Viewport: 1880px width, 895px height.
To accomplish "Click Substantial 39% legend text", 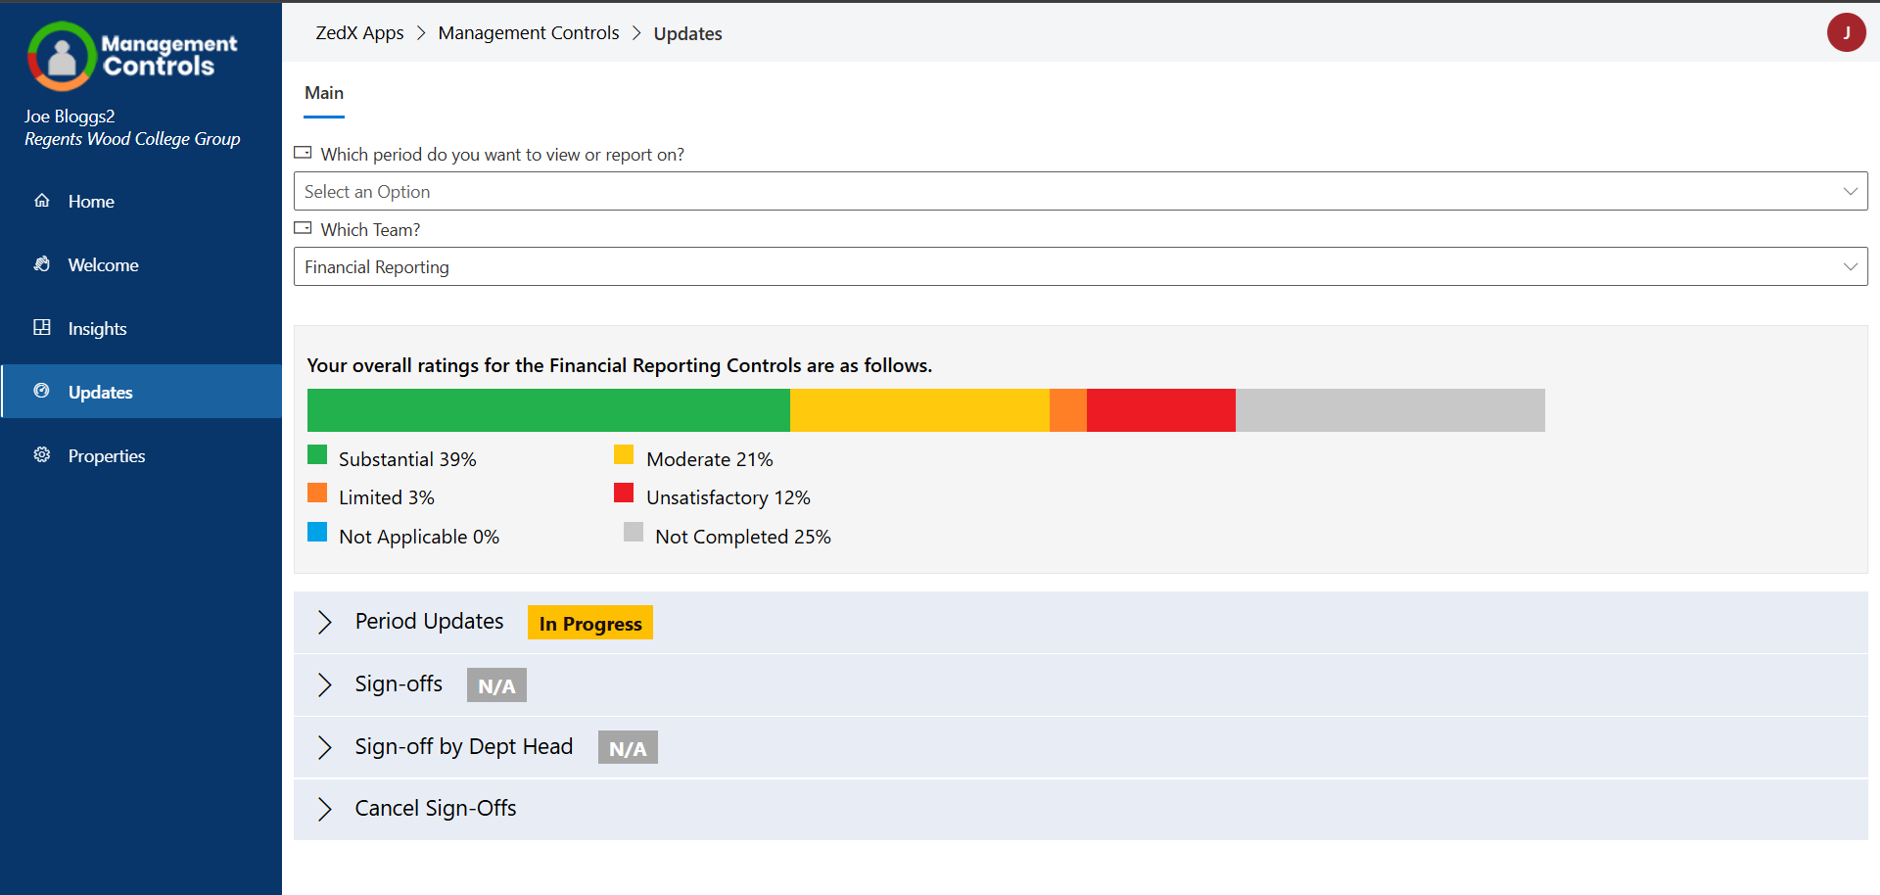I will coord(407,459).
